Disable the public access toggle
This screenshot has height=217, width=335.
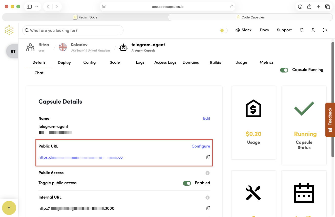[187, 183]
